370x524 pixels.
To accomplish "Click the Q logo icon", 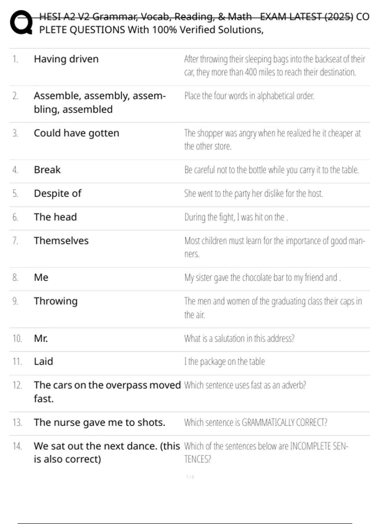I will pos(21,23).
